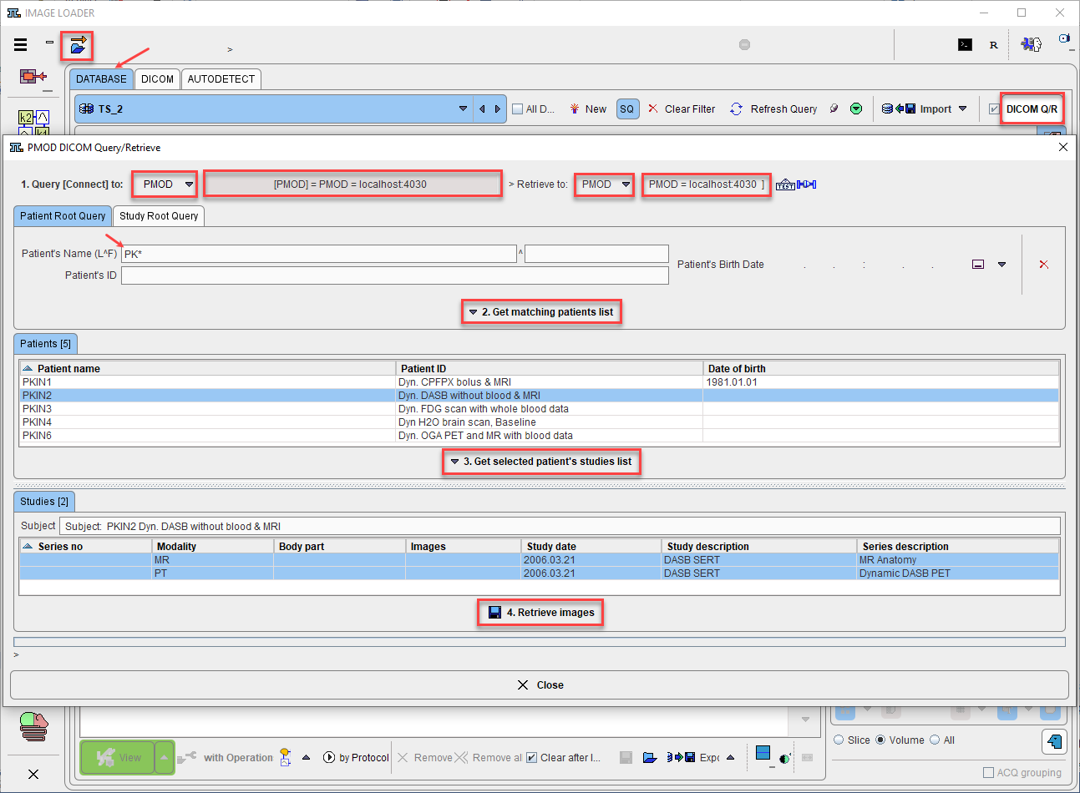Screen dimensions: 1080x793
Task: Go to previous database with left arrow
Action: tap(482, 109)
